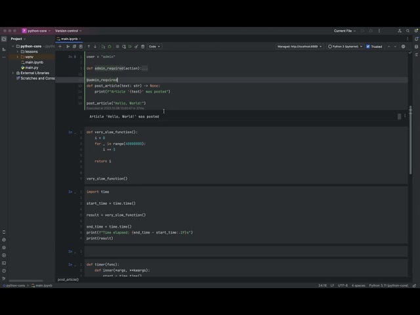Open the Version control menu

[68, 31]
